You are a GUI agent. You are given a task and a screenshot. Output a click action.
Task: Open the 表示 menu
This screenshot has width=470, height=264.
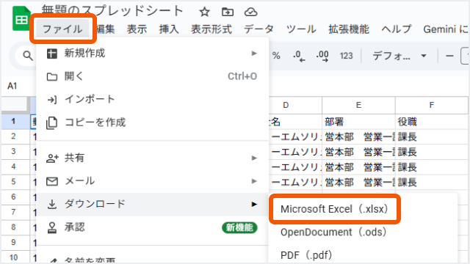point(137,29)
